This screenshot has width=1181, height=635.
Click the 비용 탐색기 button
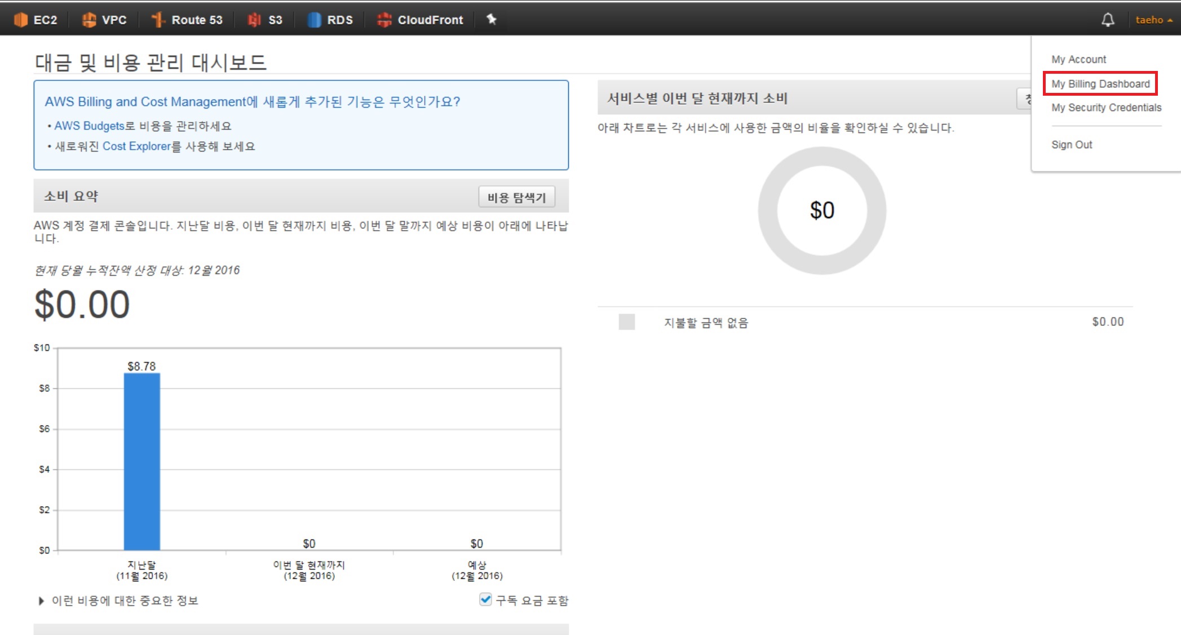[516, 198]
